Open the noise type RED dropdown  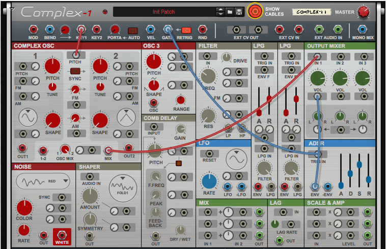[43, 181]
